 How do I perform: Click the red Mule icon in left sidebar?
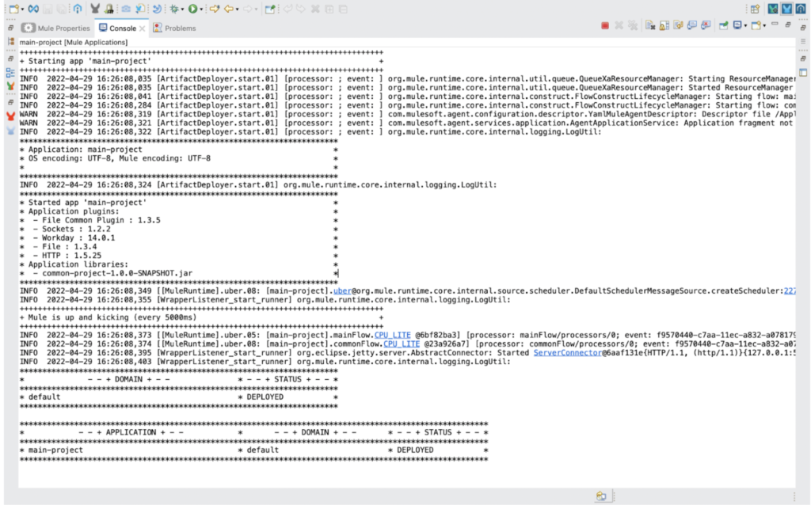click(10, 116)
